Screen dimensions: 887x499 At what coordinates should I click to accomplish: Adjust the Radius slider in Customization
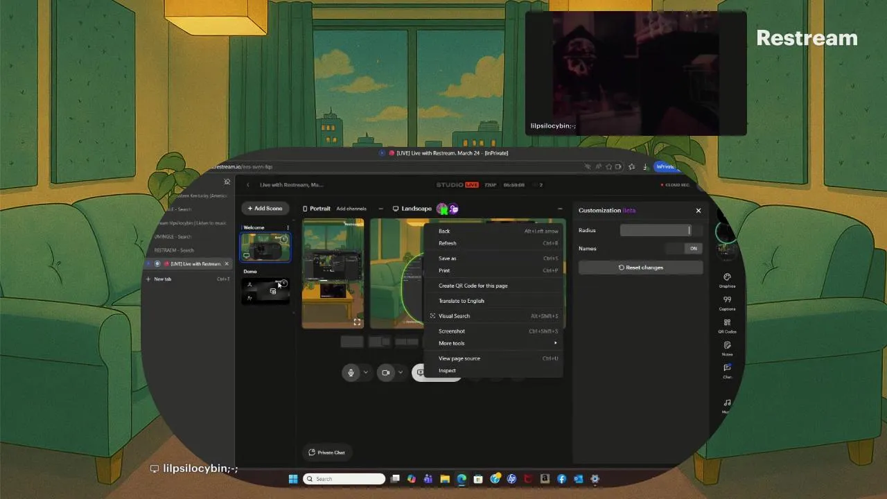[x=661, y=230]
